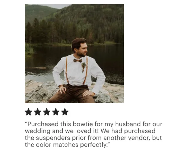
Task: Select the fourth rating star
Action: [x=56, y=112]
